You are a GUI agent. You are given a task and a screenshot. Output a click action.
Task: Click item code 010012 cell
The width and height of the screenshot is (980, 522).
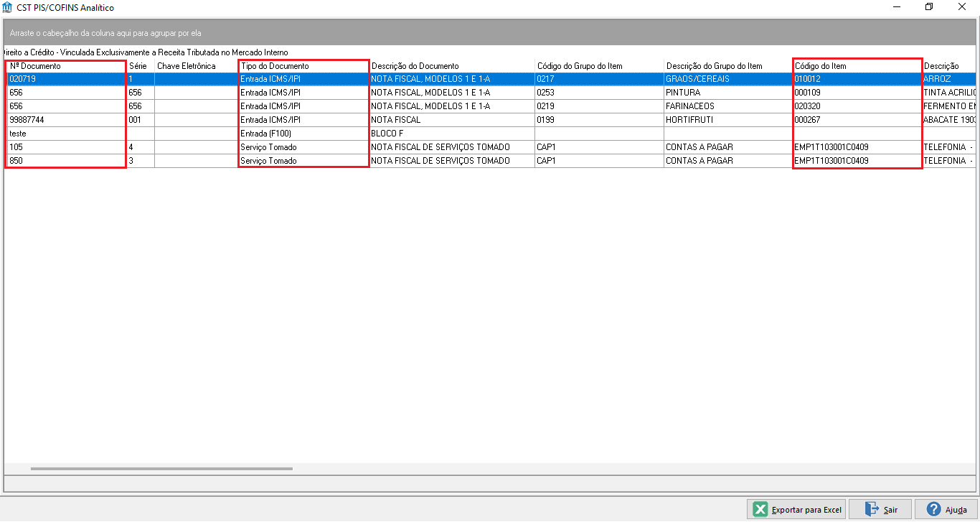857,79
